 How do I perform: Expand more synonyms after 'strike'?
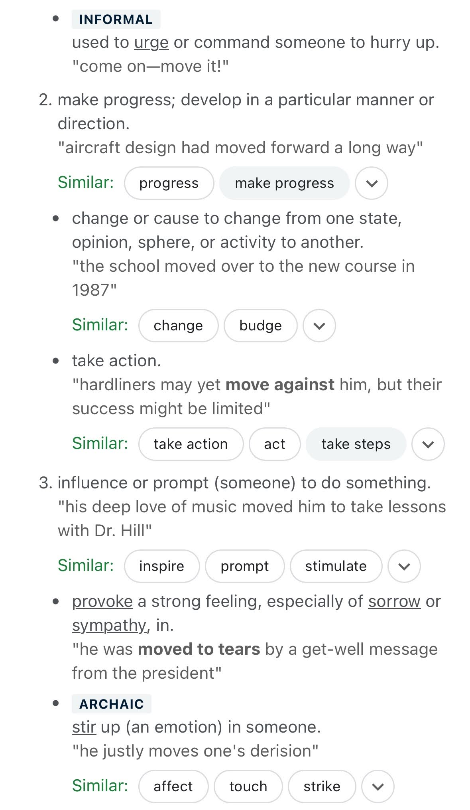(378, 786)
